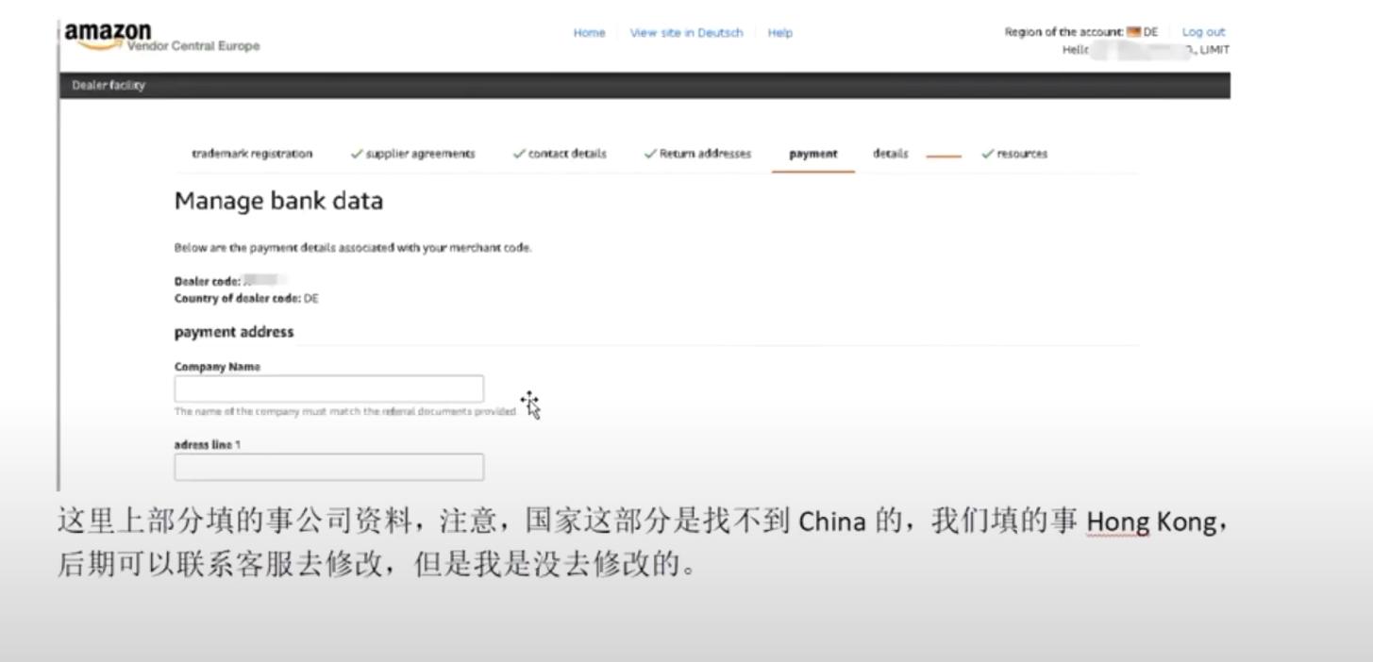The width and height of the screenshot is (1373, 662).
Task: Click the German flag region icon
Action: (x=1133, y=31)
